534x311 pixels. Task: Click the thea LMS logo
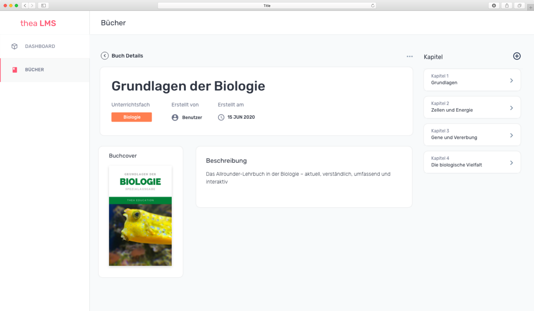tap(38, 23)
